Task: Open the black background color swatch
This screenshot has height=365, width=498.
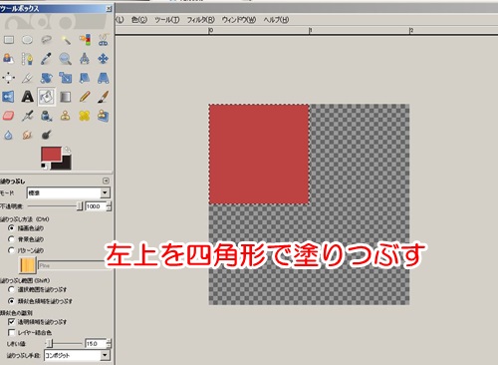Action: 66,164
